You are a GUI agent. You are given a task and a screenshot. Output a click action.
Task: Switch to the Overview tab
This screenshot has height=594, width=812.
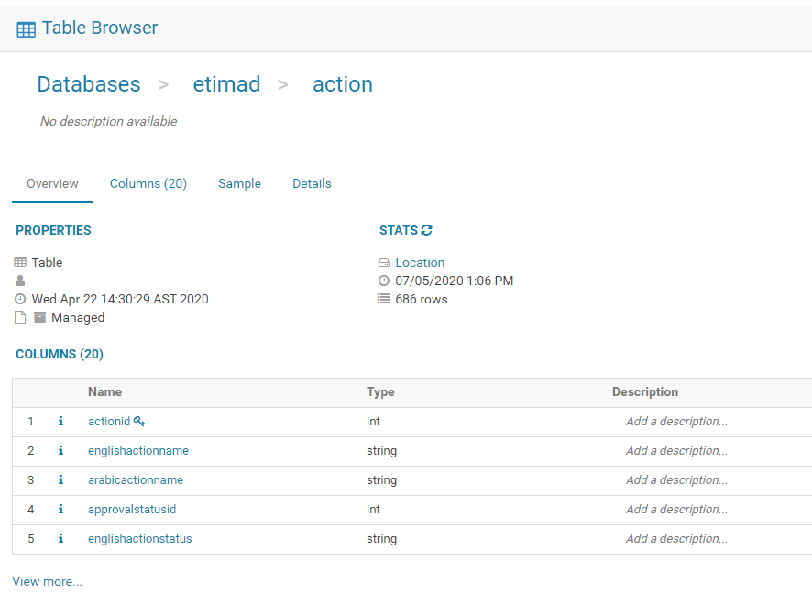52,184
